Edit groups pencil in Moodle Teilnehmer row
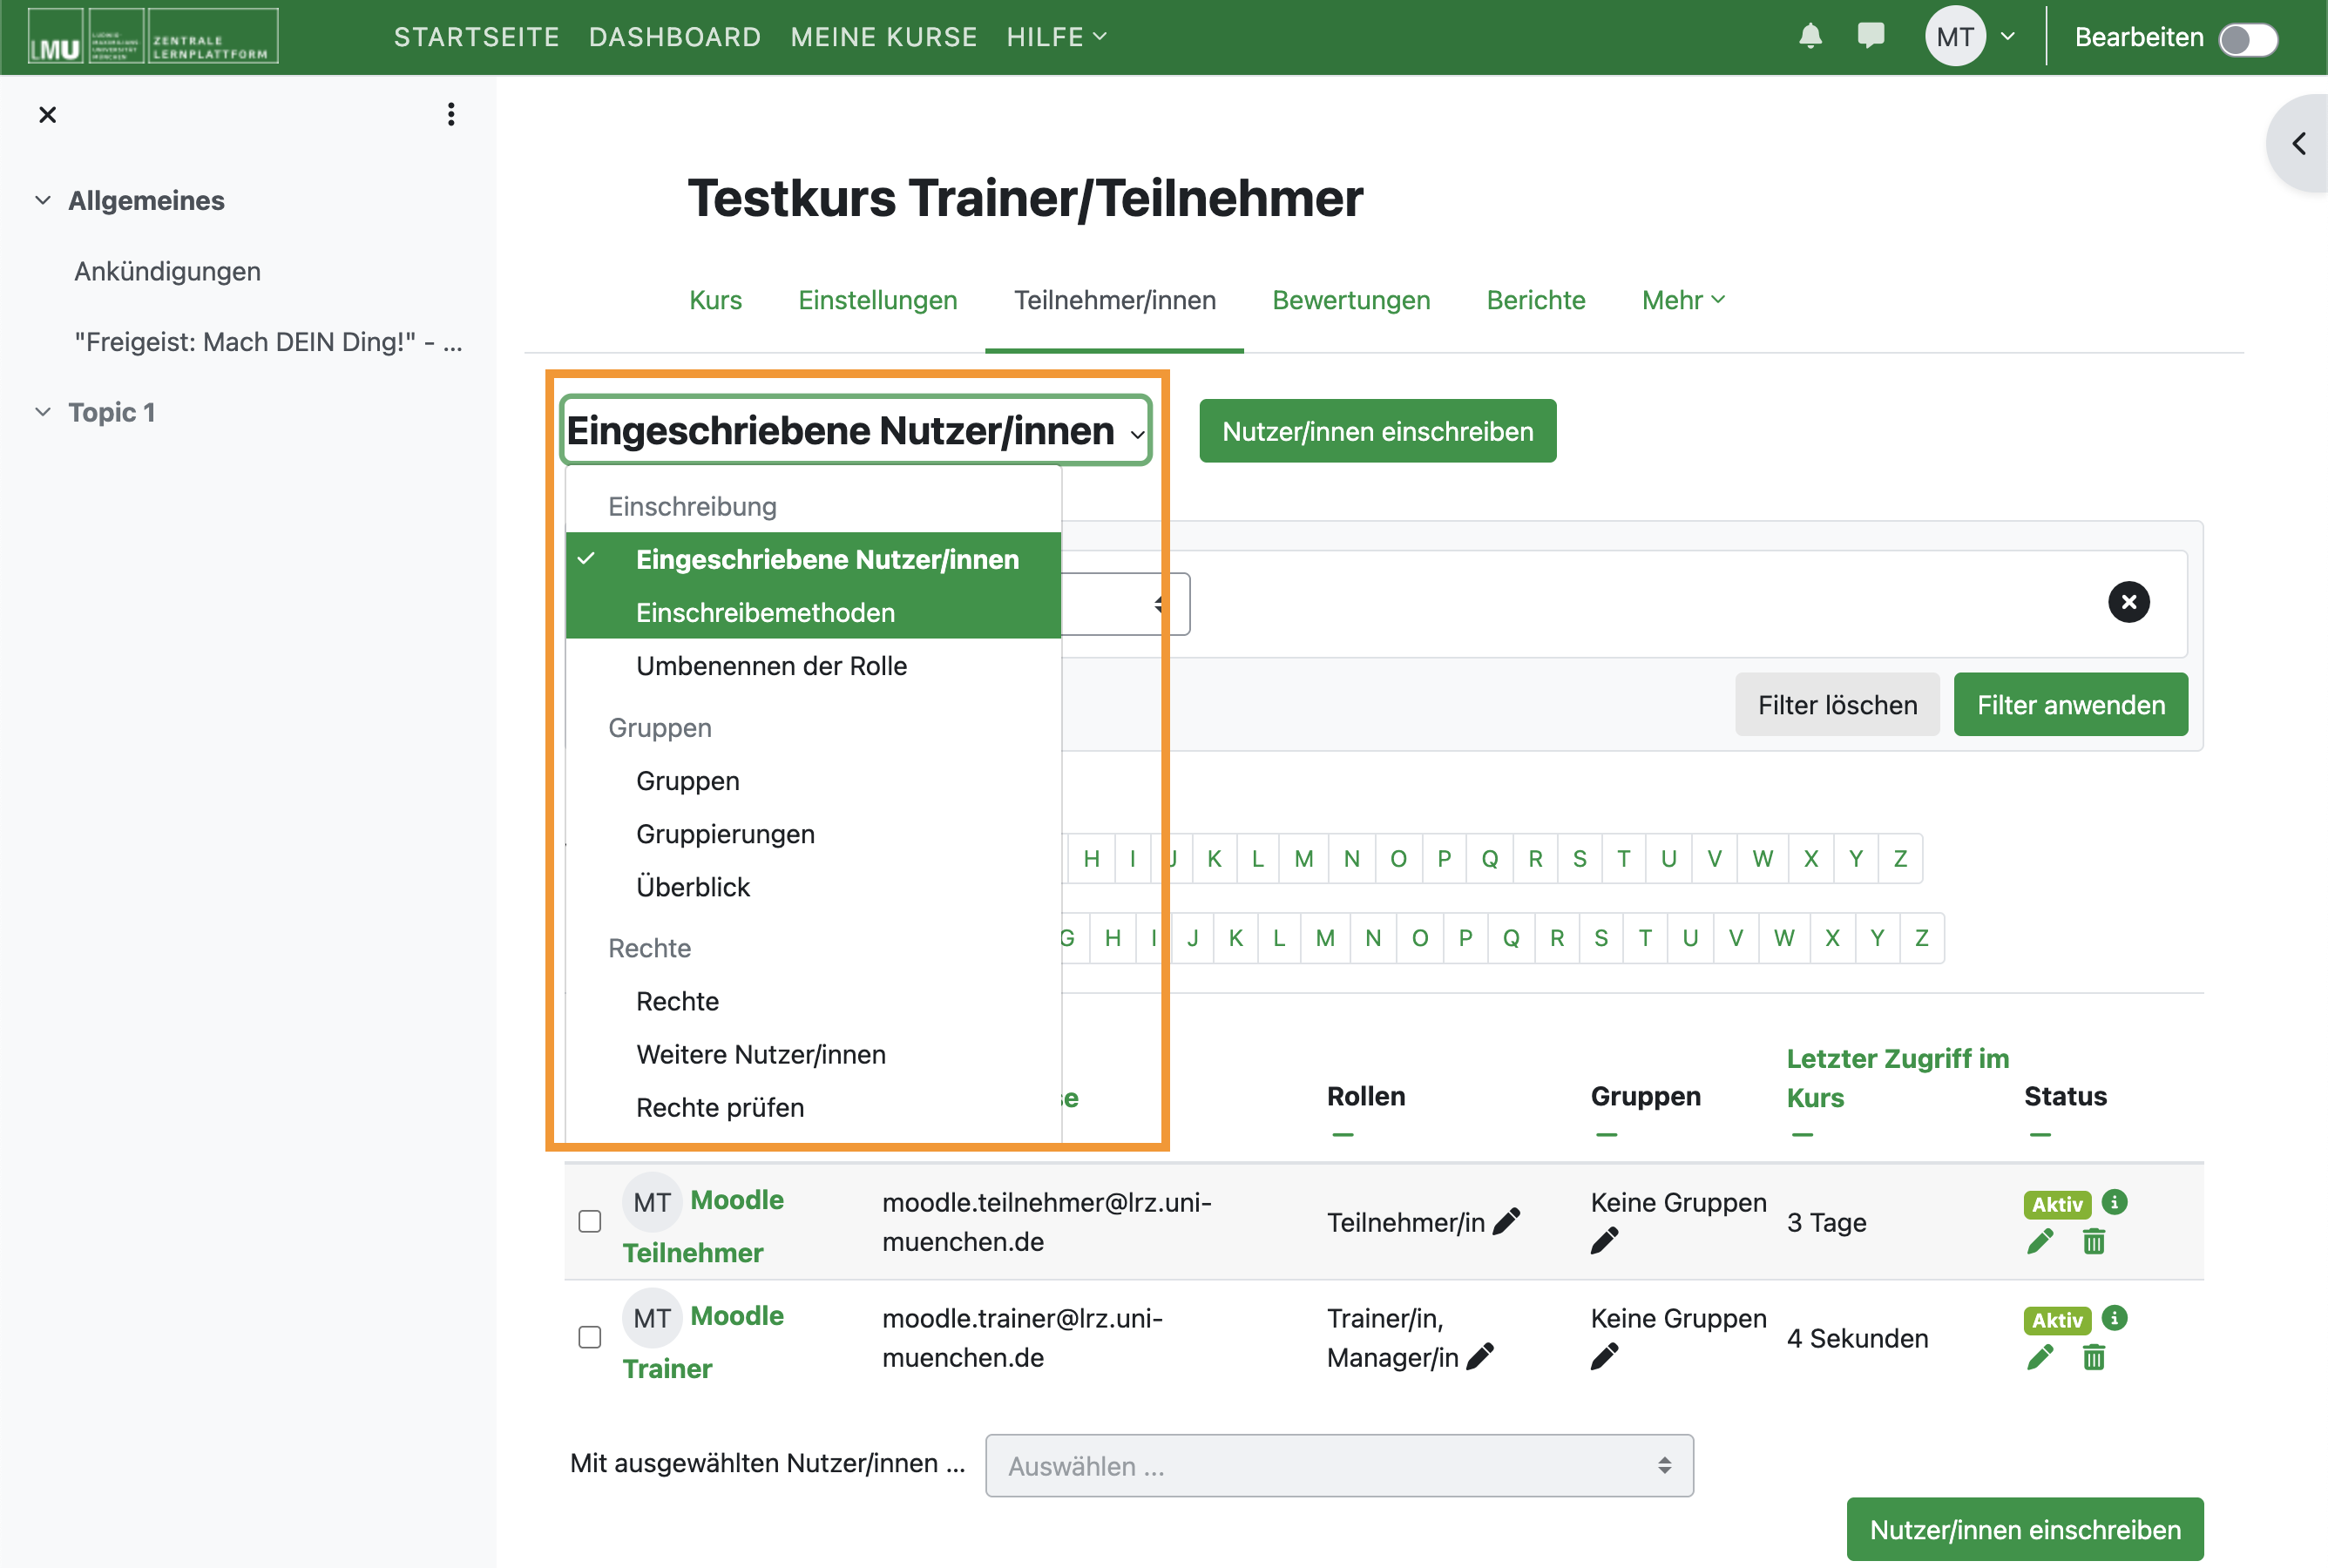2328x1568 pixels. click(1604, 1241)
